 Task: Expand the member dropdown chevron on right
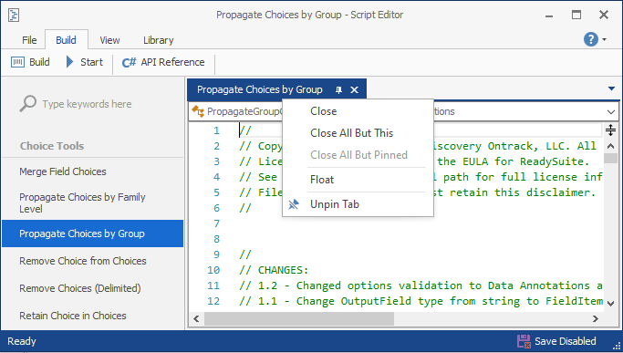610,111
